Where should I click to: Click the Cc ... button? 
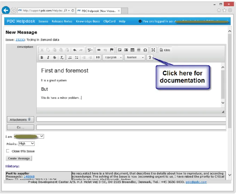pyautogui.click(x=20, y=127)
